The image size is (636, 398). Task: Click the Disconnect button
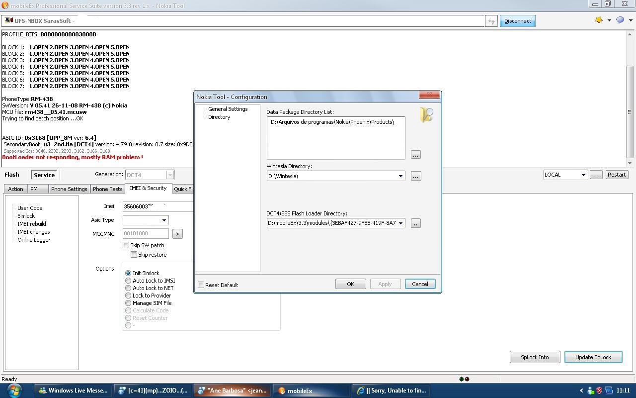pyautogui.click(x=518, y=21)
